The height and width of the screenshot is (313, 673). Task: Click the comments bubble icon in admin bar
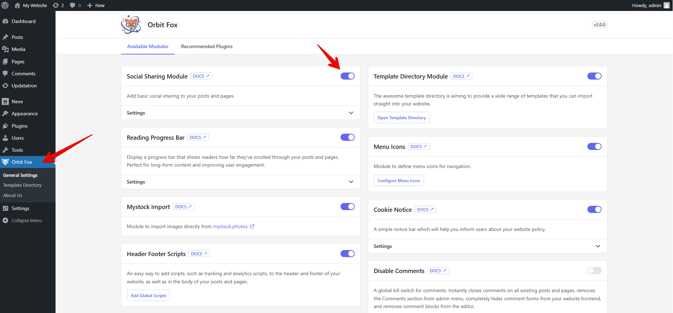click(x=72, y=5)
